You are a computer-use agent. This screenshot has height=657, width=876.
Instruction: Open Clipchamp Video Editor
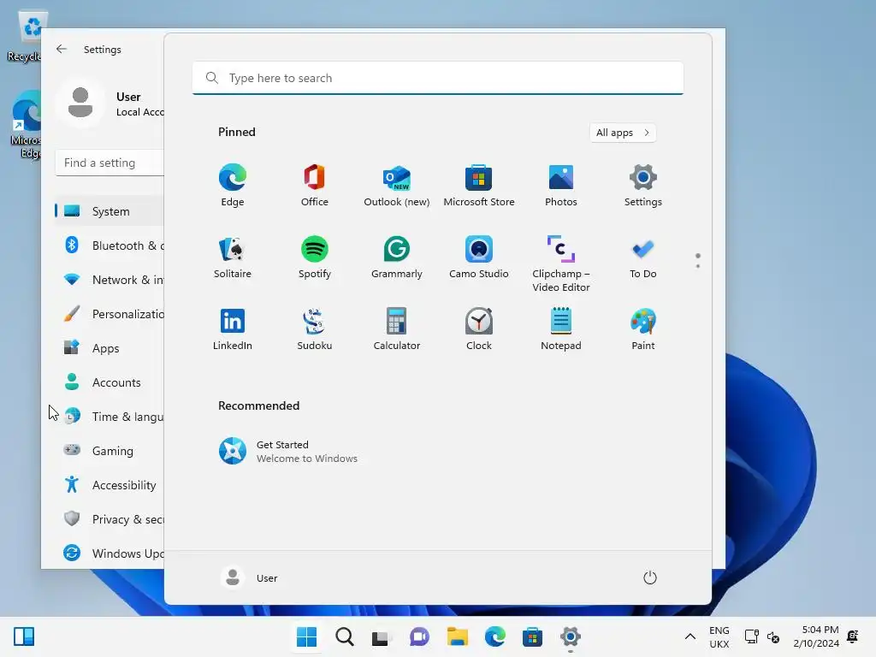click(x=561, y=263)
